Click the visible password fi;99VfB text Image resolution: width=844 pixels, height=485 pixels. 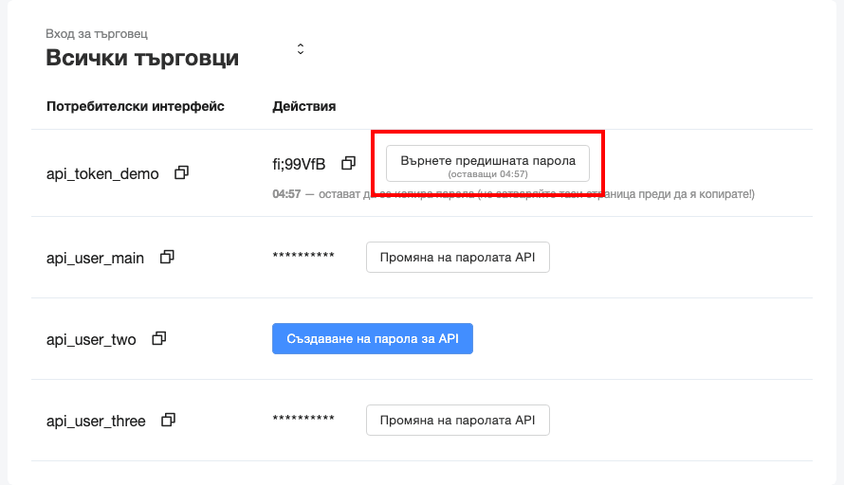coord(299,164)
